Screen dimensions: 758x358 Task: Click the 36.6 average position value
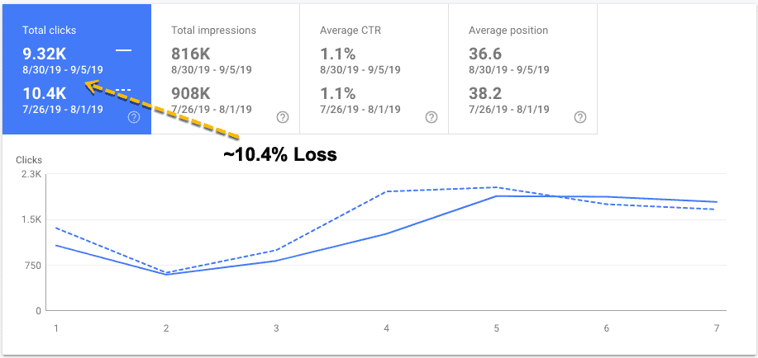coord(484,54)
